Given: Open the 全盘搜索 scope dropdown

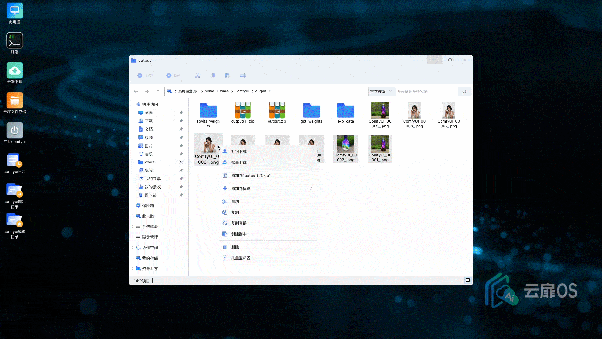Looking at the screenshot, I should click(x=381, y=91).
